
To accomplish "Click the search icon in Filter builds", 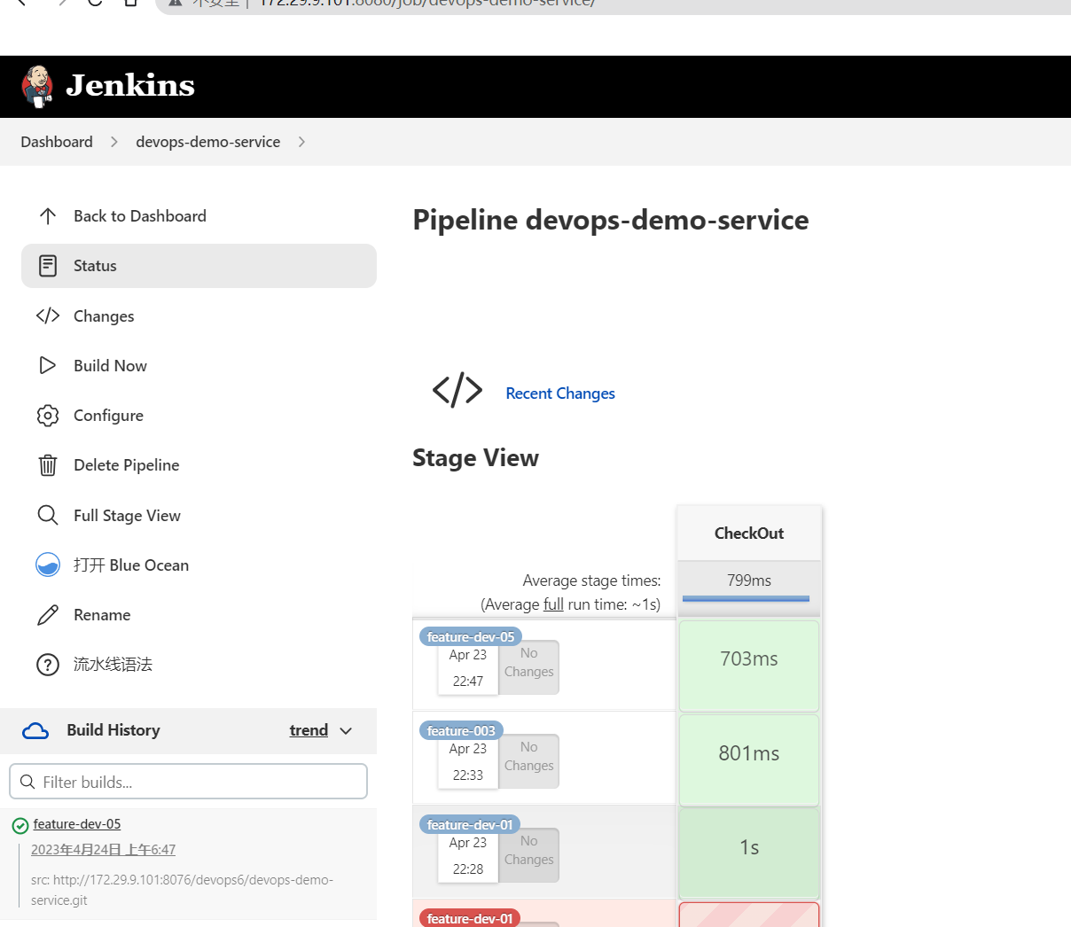I will pos(27,782).
